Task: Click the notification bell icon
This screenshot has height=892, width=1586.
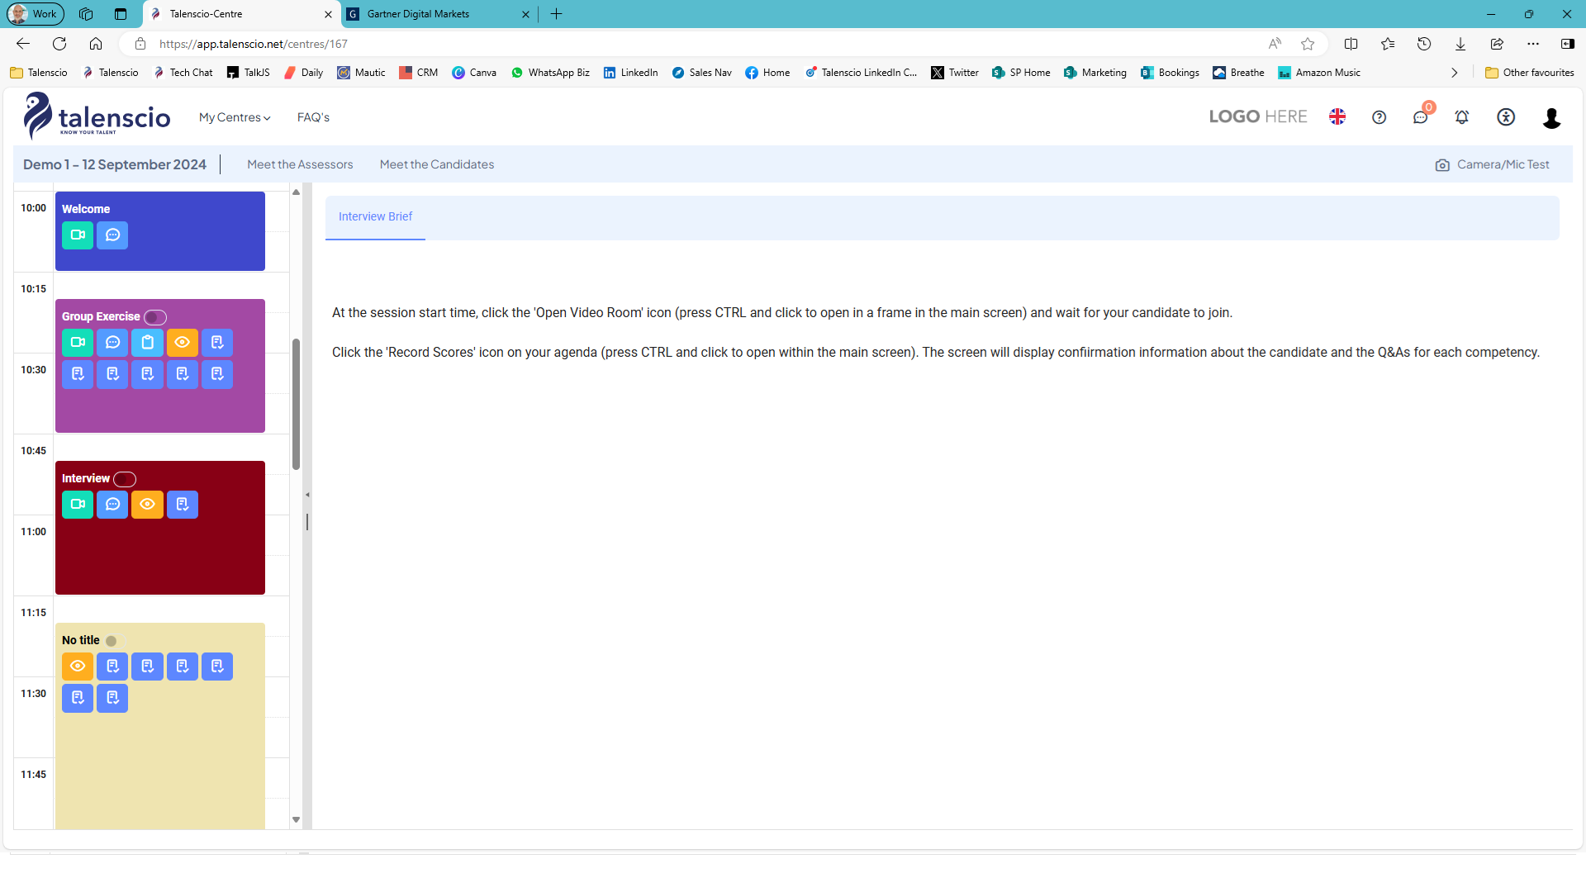Action: [x=1462, y=117]
